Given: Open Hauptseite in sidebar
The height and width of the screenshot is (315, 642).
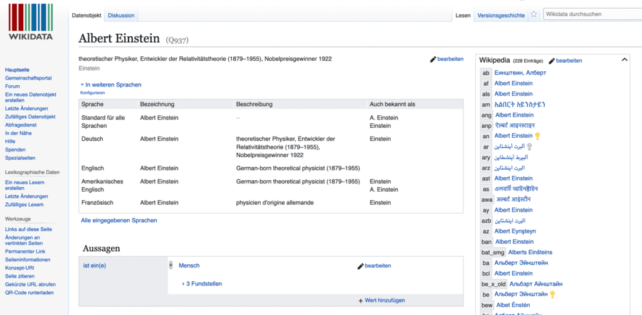Looking at the screenshot, I should (17, 70).
